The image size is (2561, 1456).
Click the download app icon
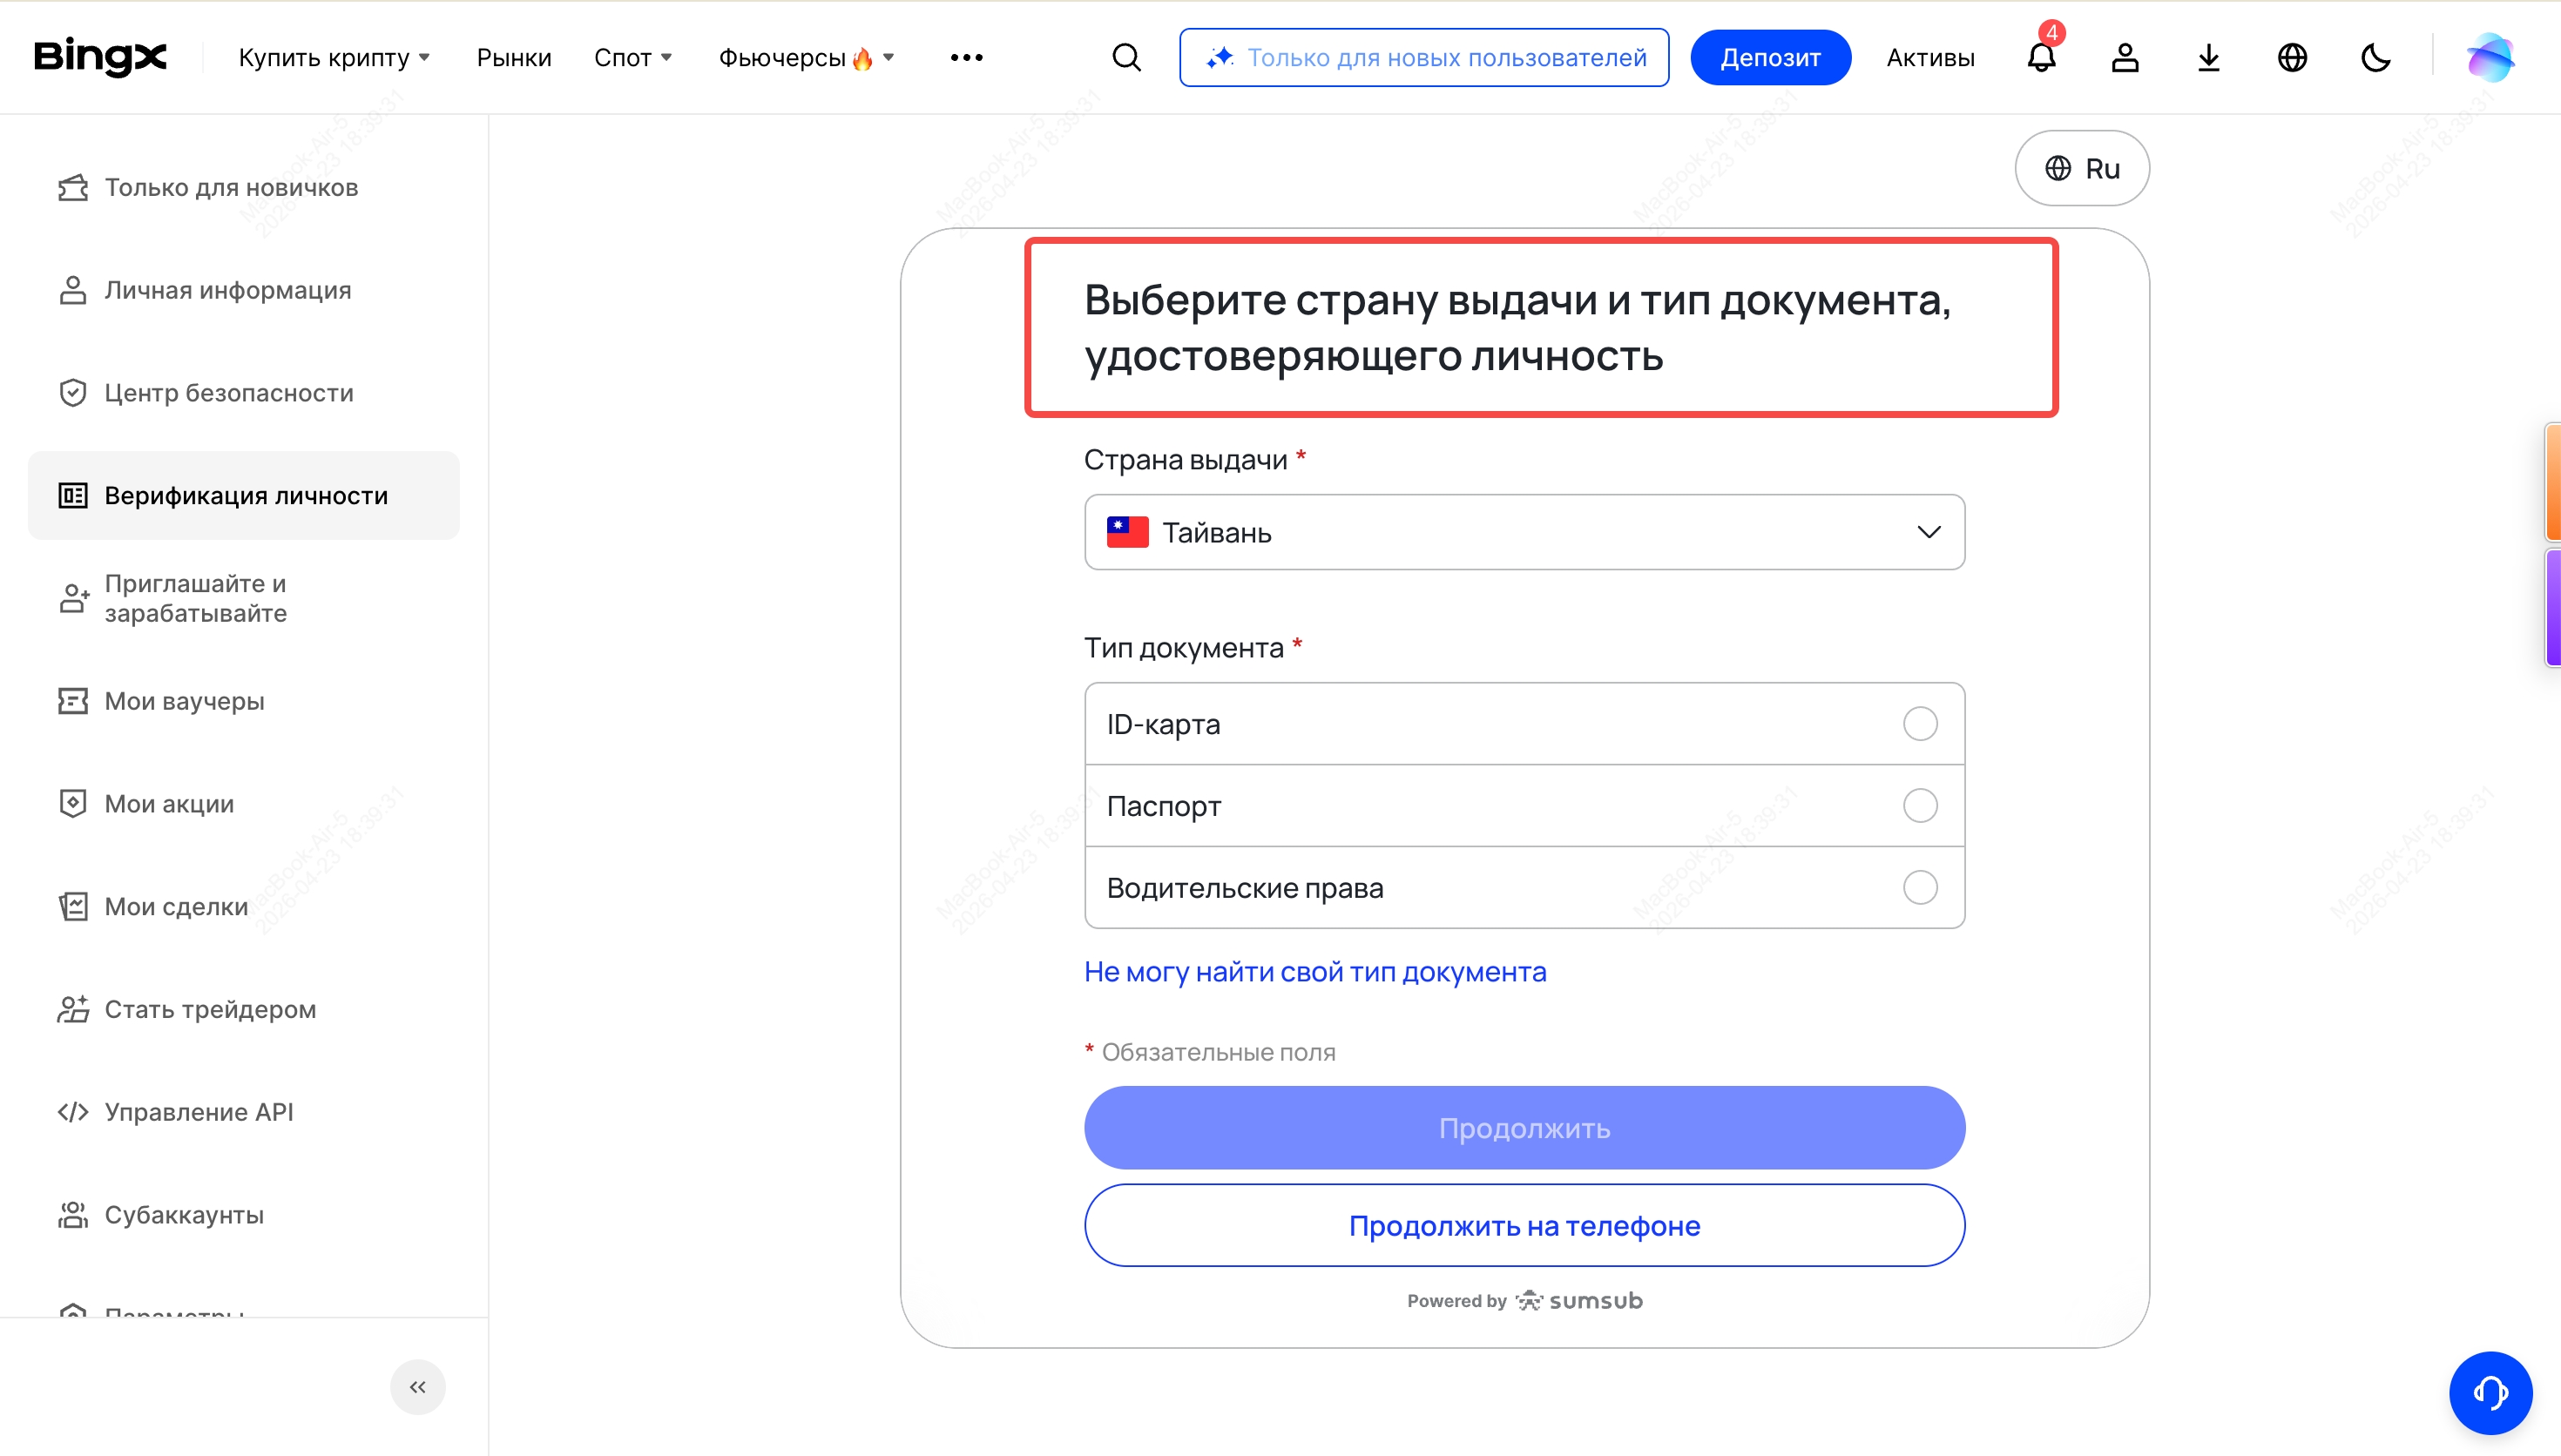[2208, 58]
